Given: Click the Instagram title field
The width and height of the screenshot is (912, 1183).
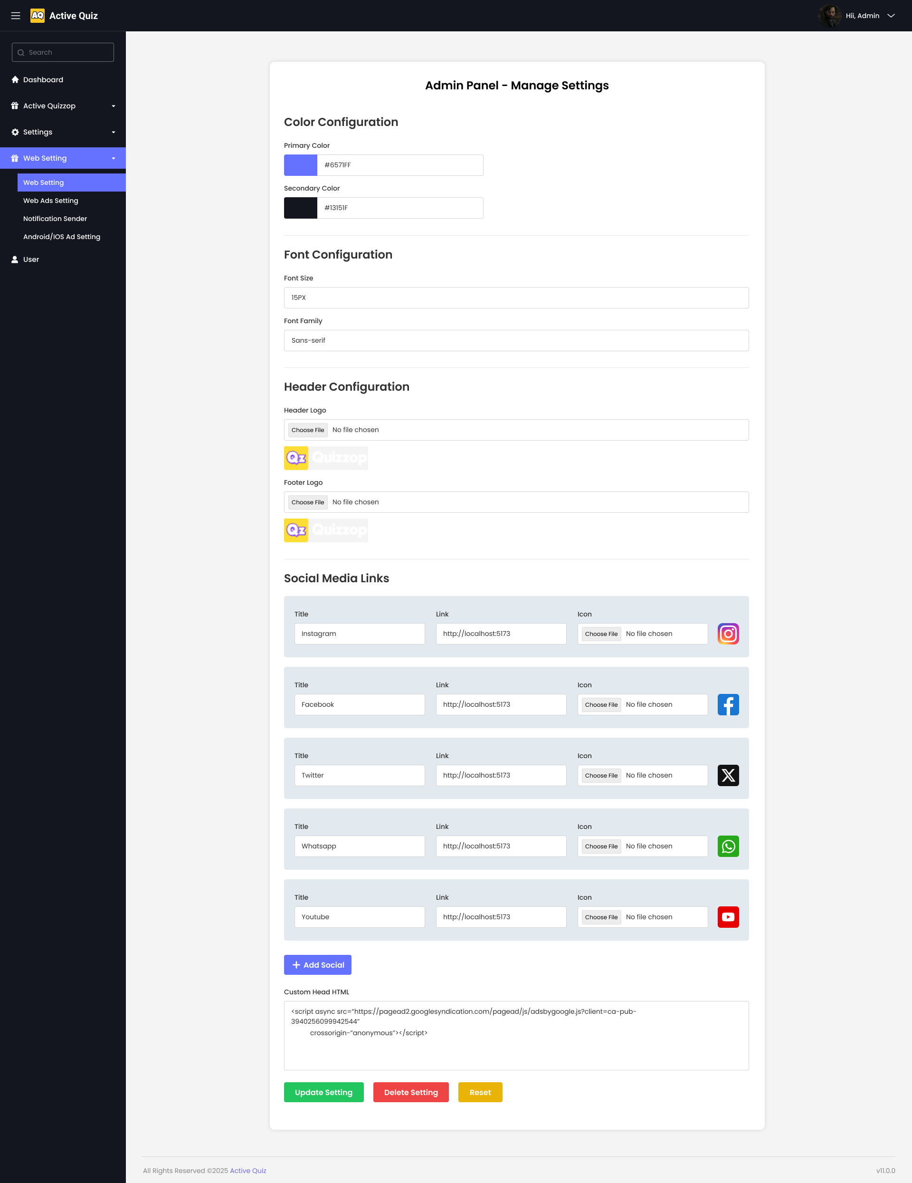Looking at the screenshot, I should point(360,634).
